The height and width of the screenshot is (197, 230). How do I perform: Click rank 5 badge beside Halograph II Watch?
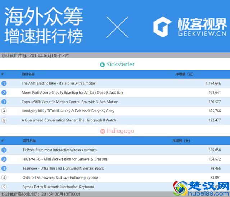click(4, 120)
